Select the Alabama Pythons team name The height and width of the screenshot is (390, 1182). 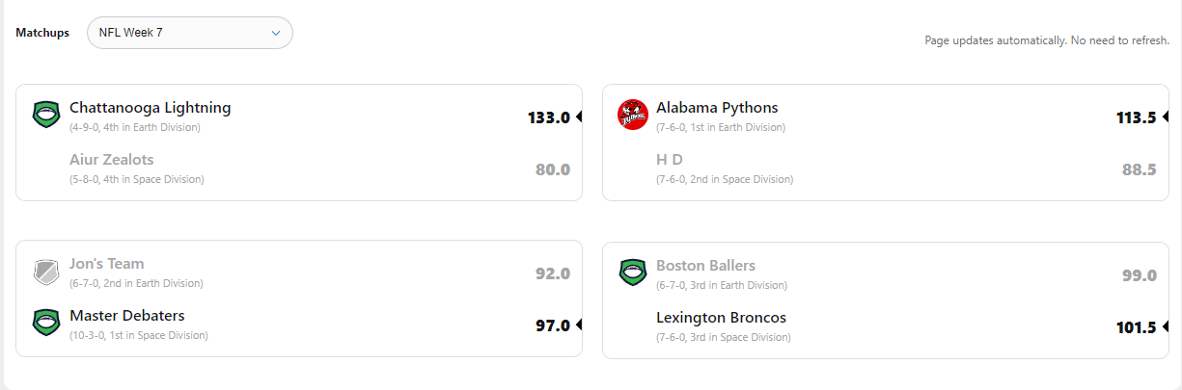(716, 108)
